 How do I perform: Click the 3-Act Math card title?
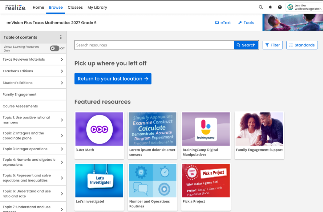pyautogui.click(x=85, y=150)
